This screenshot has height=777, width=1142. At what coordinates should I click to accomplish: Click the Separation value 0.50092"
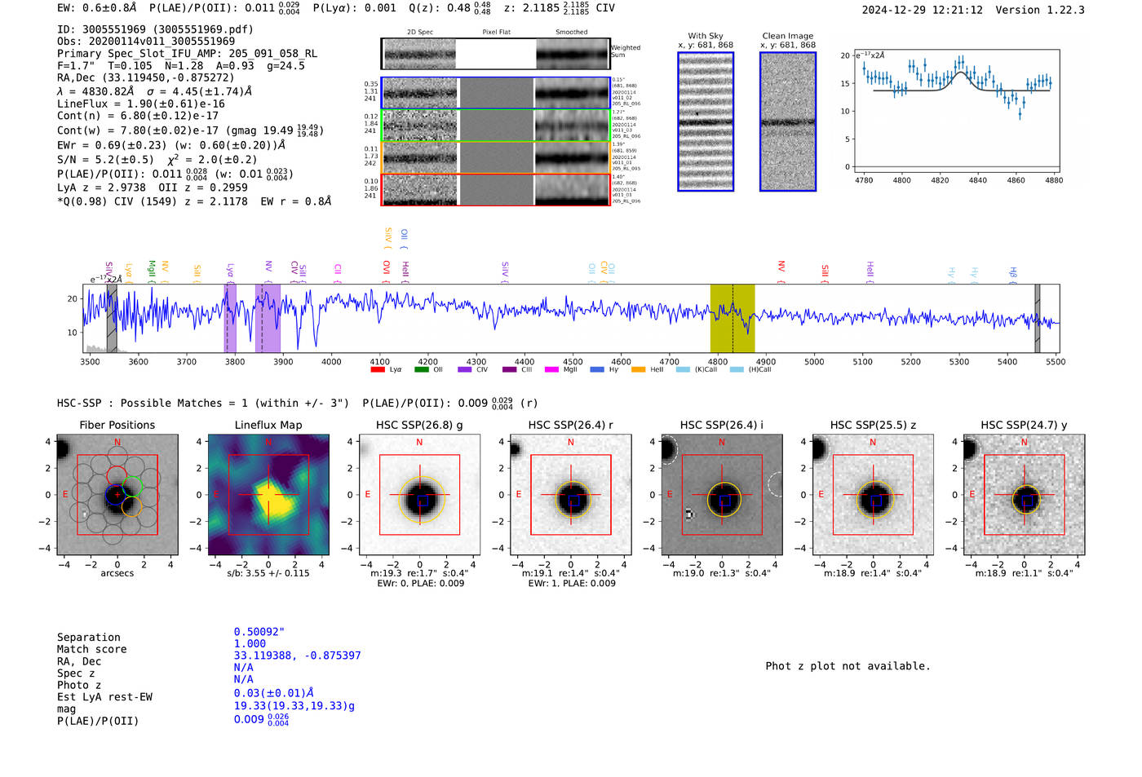coord(259,632)
